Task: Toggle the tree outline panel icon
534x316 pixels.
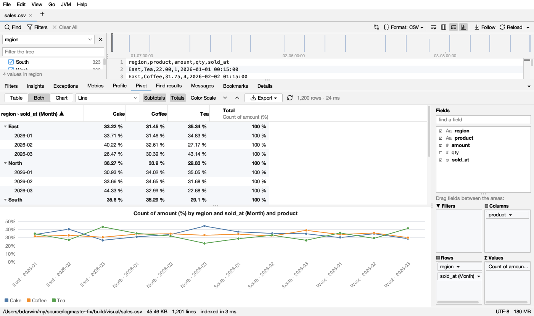Action: pos(454,27)
